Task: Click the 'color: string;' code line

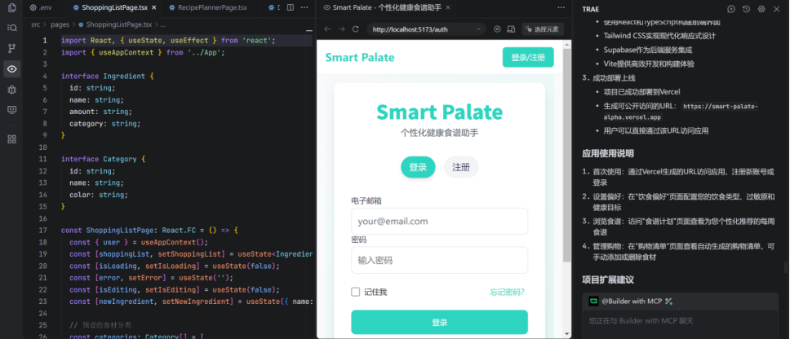Action: pyautogui.click(x=99, y=195)
